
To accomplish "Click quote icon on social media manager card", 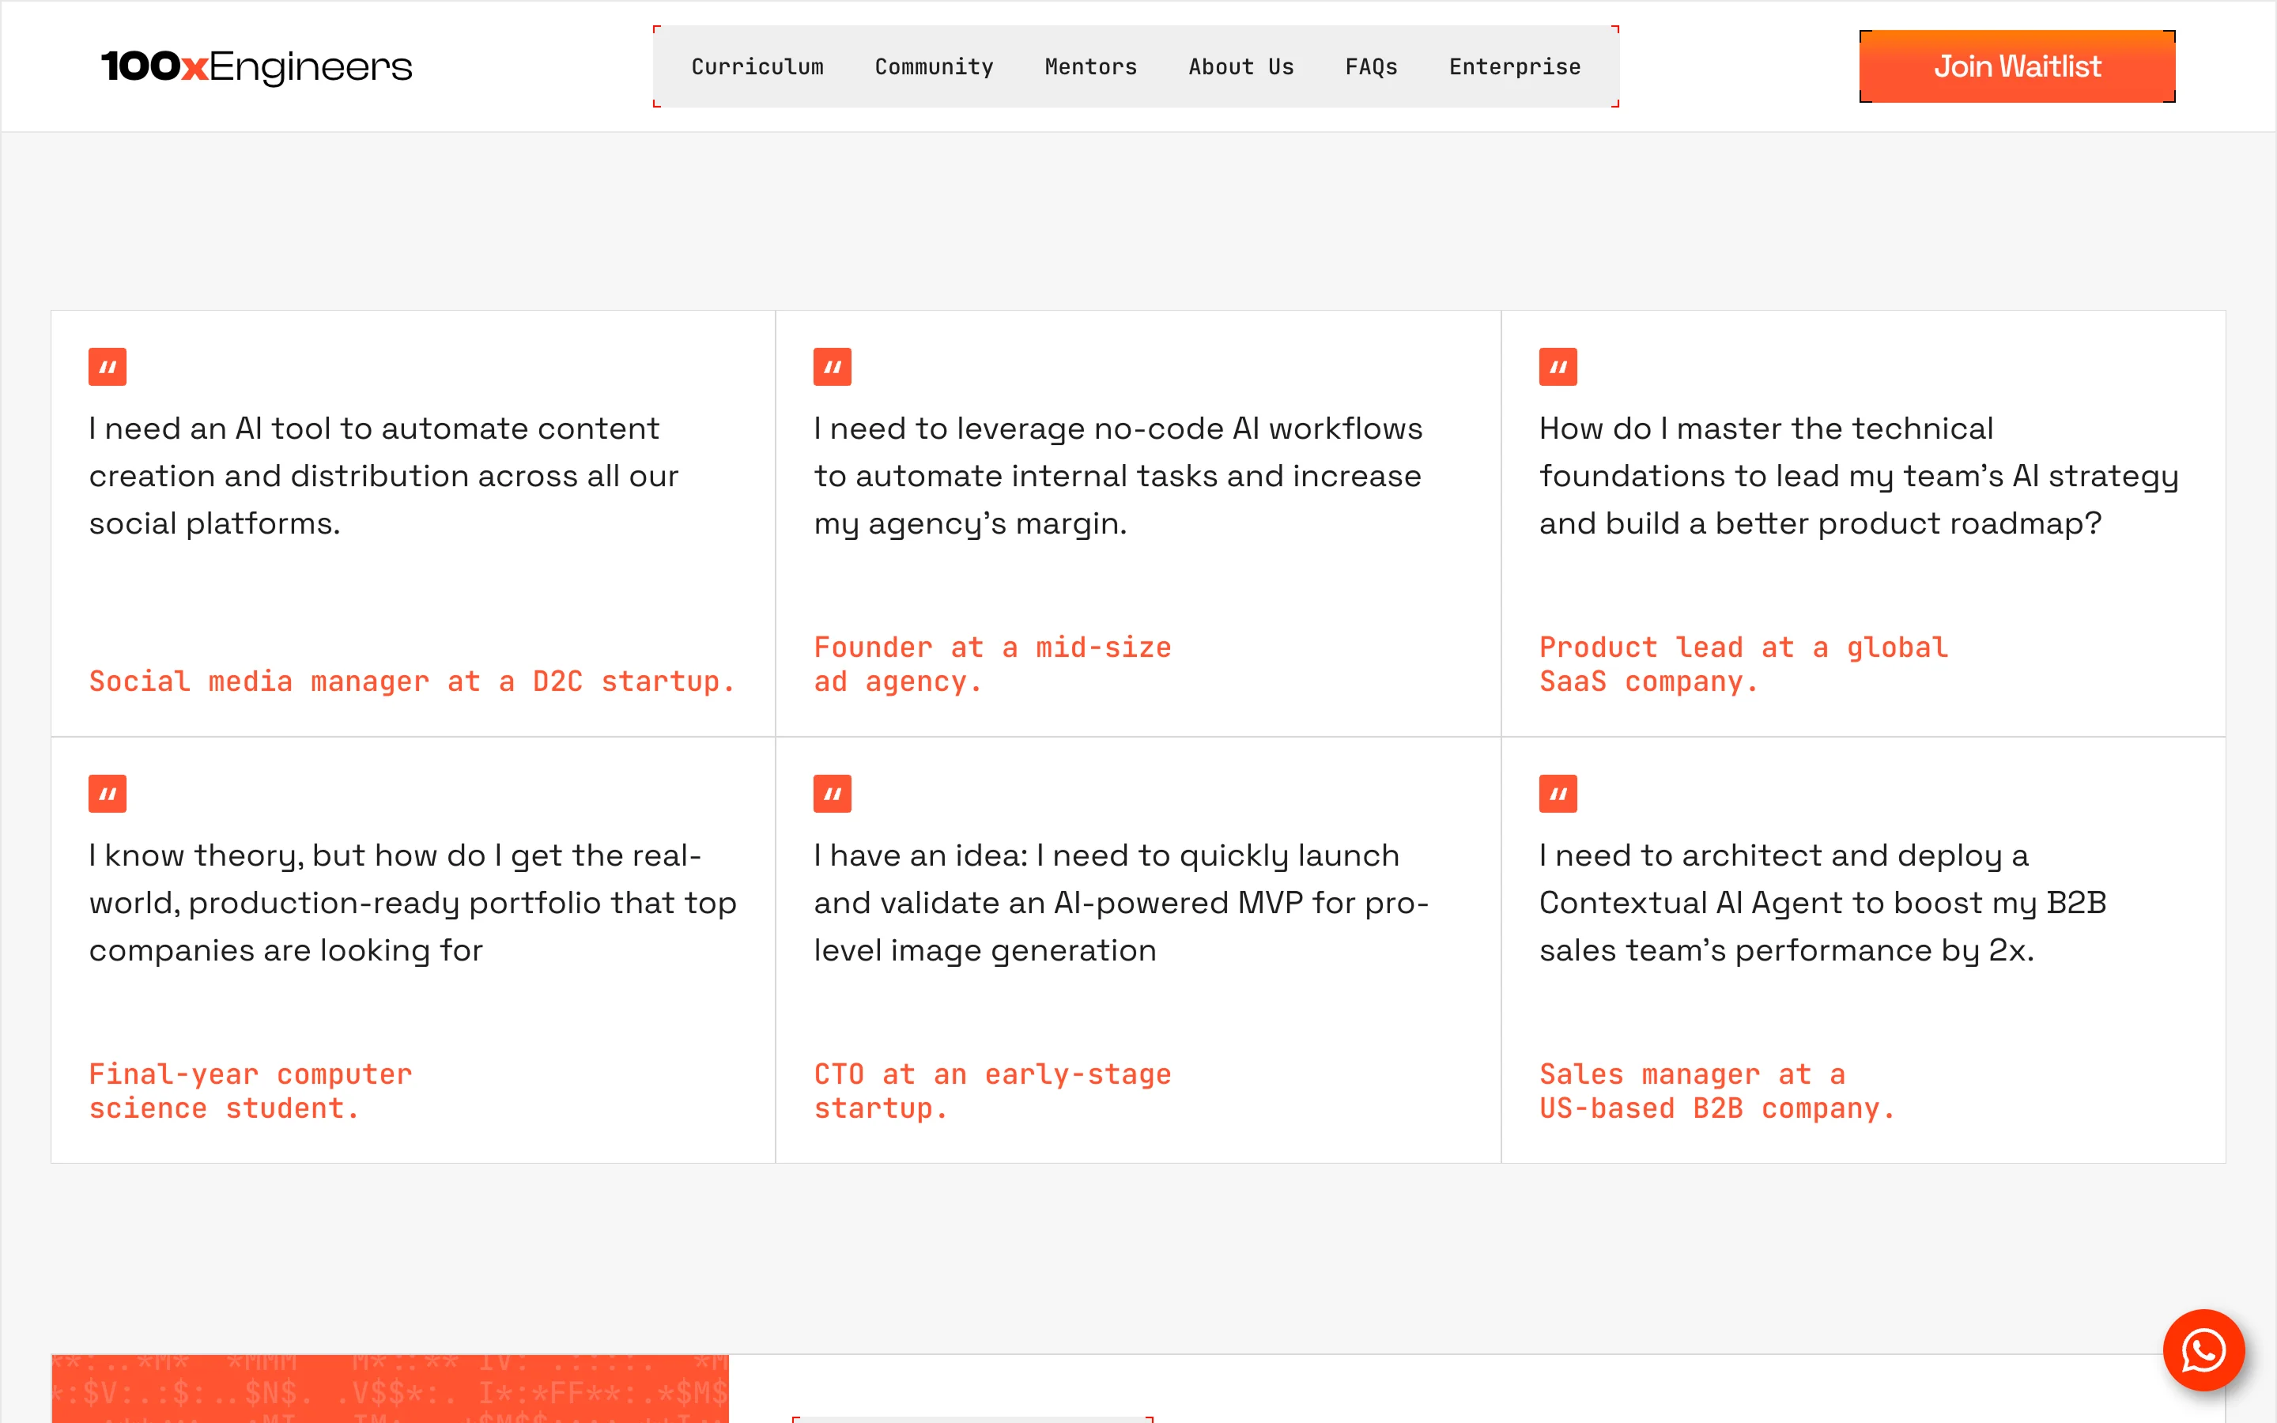I will [108, 367].
